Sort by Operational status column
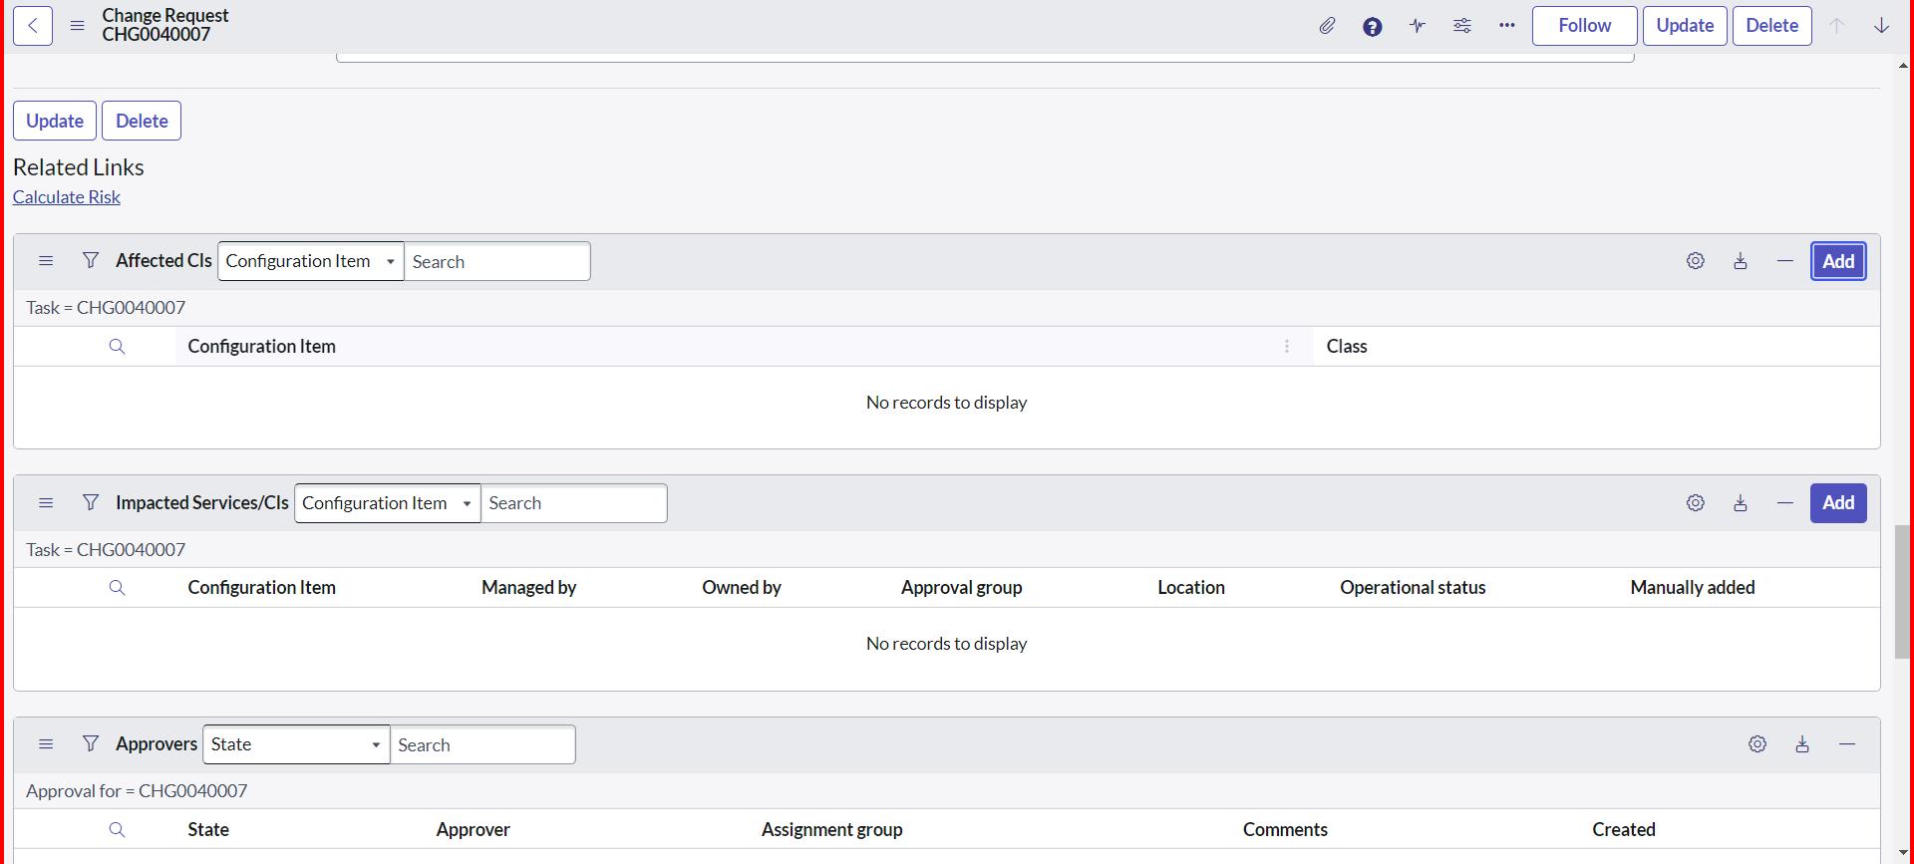Screen dimensions: 1914x864 [x=1413, y=588]
